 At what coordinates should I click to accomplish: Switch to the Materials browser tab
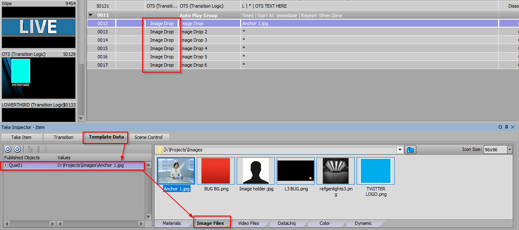pyautogui.click(x=171, y=223)
